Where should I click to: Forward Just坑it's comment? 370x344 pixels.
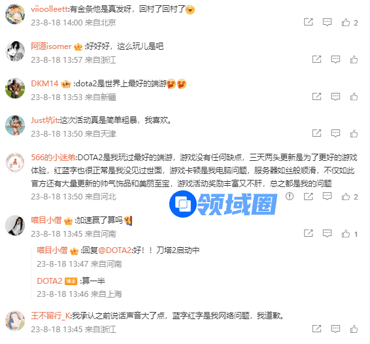(316, 133)
